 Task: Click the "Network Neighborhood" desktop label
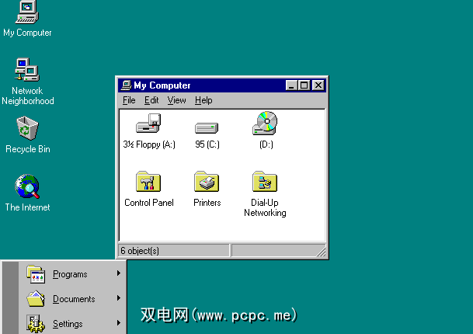click(x=28, y=96)
